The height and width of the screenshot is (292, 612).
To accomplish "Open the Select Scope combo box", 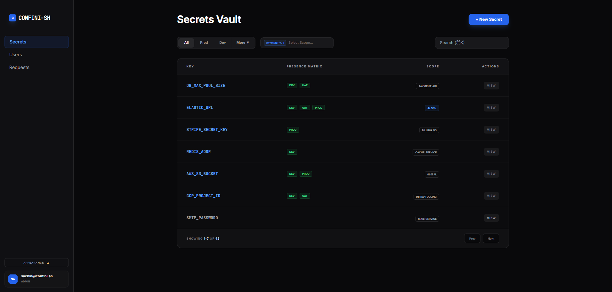I will [309, 43].
